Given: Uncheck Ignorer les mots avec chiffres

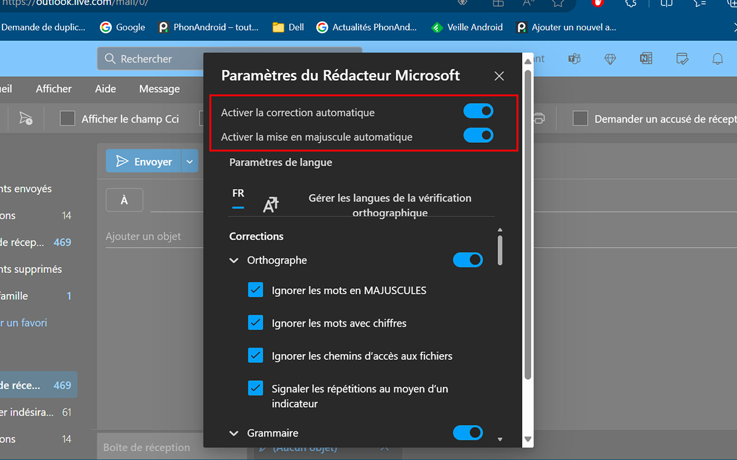Looking at the screenshot, I should tap(255, 323).
